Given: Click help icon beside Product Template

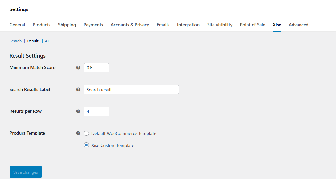Looking at the screenshot, I should tap(78, 133).
